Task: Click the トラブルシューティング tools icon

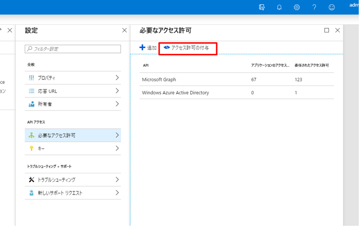Action: [31, 180]
